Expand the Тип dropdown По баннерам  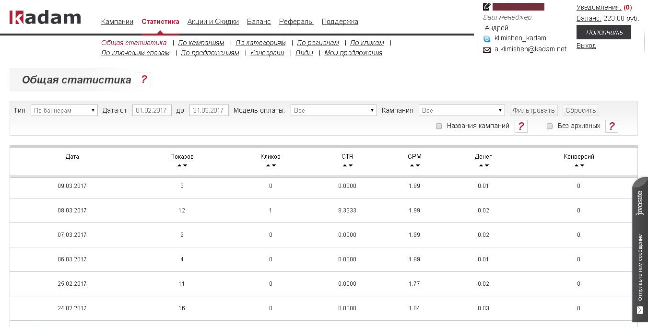click(64, 110)
